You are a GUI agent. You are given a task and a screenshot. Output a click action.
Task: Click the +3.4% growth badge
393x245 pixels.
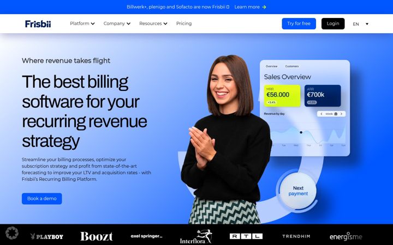click(x=271, y=102)
